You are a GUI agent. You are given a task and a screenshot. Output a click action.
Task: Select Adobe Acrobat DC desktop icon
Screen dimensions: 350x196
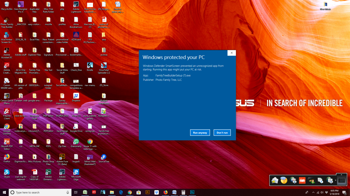tap(7, 53)
